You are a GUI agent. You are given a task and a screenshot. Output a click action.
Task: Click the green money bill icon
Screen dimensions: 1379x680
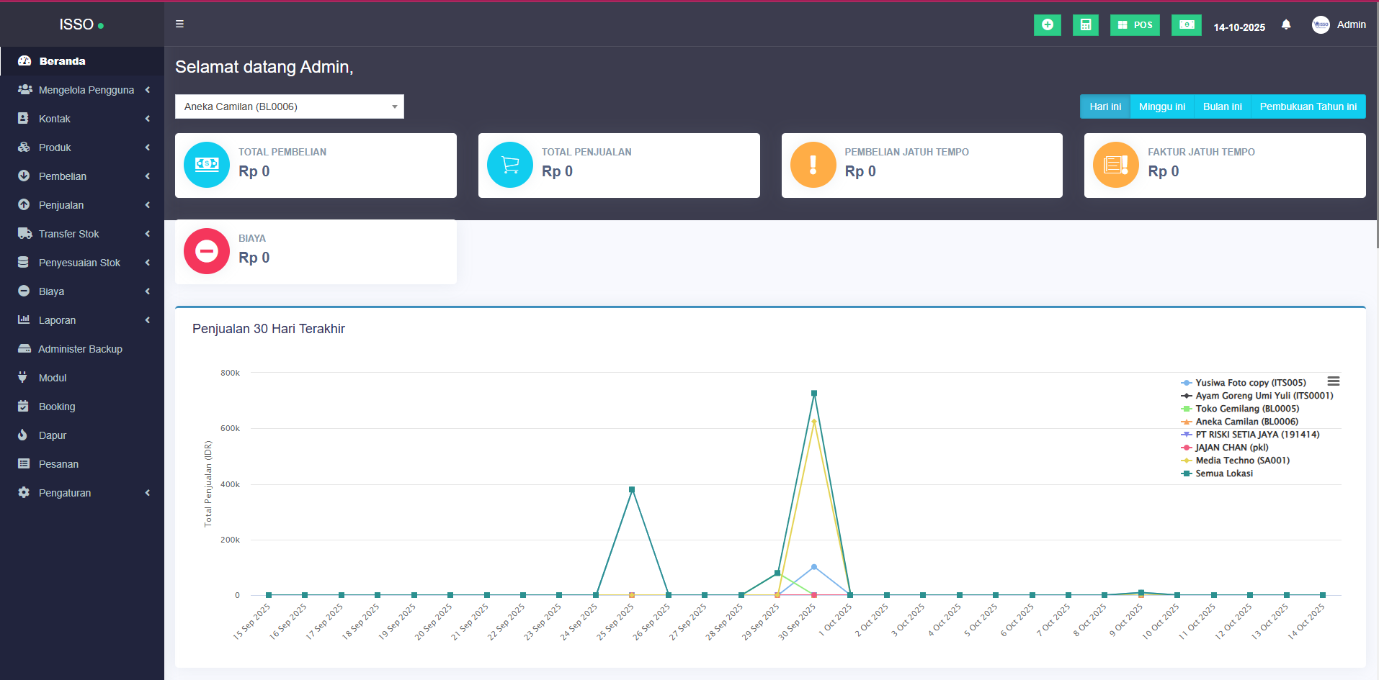coord(1186,25)
